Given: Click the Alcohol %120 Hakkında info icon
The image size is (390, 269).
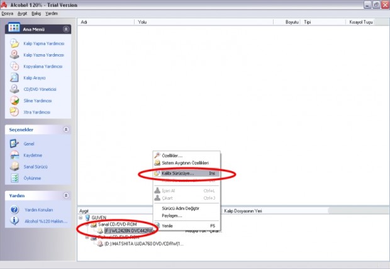Looking at the screenshot, I should pyautogui.click(x=14, y=220).
